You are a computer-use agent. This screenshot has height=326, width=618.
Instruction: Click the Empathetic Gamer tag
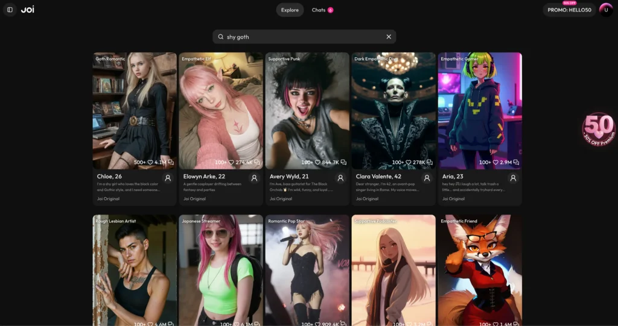pyautogui.click(x=459, y=58)
